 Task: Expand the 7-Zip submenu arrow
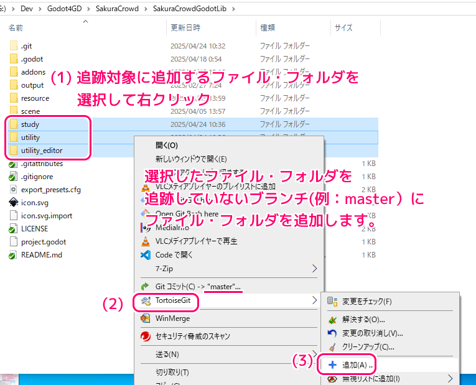pos(314,269)
